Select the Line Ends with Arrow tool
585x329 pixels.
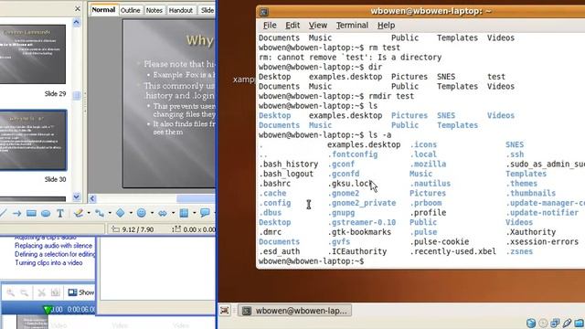pyautogui.click(x=16, y=213)
